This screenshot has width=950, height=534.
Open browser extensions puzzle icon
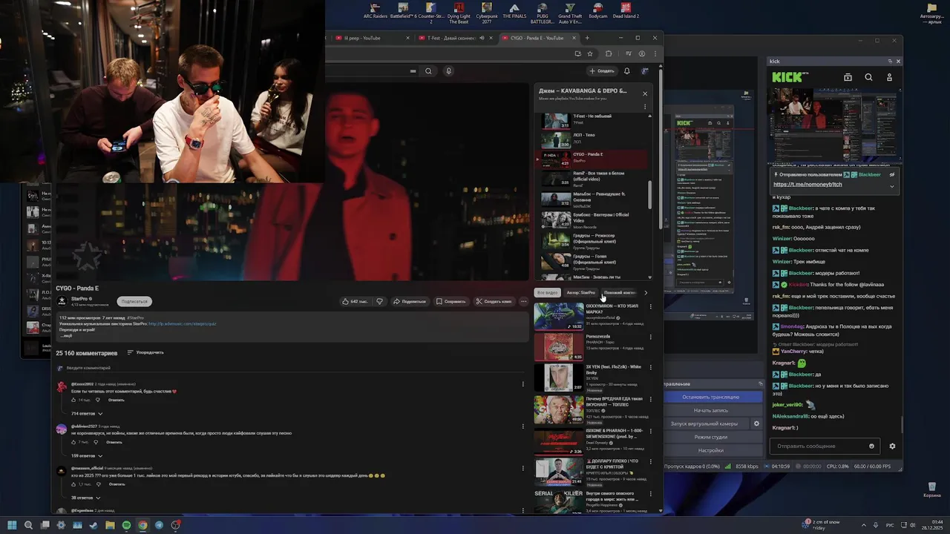point(609,53)
